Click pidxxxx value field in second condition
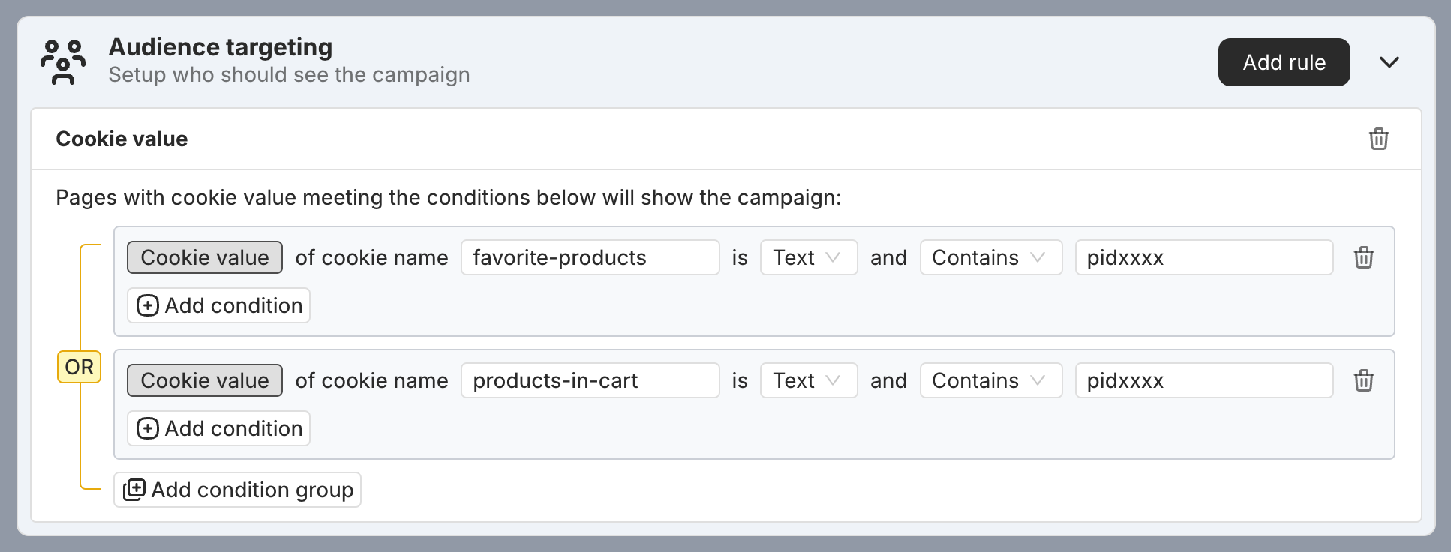This screenshot has width=1451, height=552. point(1203,380)
